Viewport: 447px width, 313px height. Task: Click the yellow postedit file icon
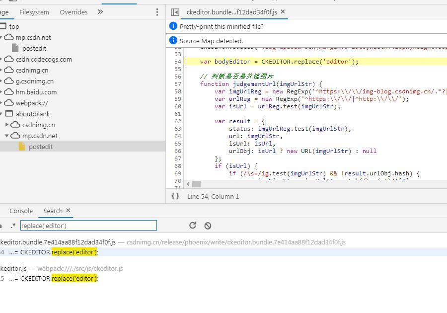coord(22,146)
